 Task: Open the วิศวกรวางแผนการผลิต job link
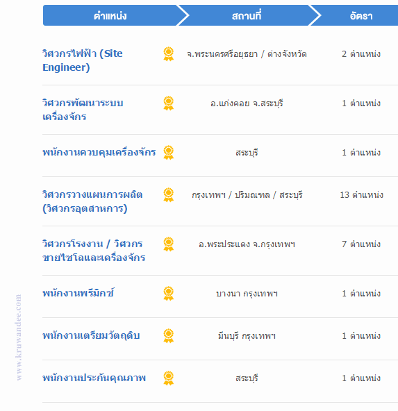click(92, 201)
